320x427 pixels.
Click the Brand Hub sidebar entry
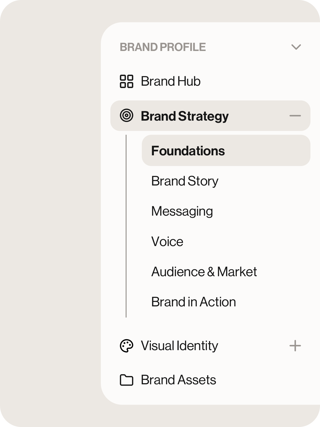pyautogui.click(x=171, y=82)
